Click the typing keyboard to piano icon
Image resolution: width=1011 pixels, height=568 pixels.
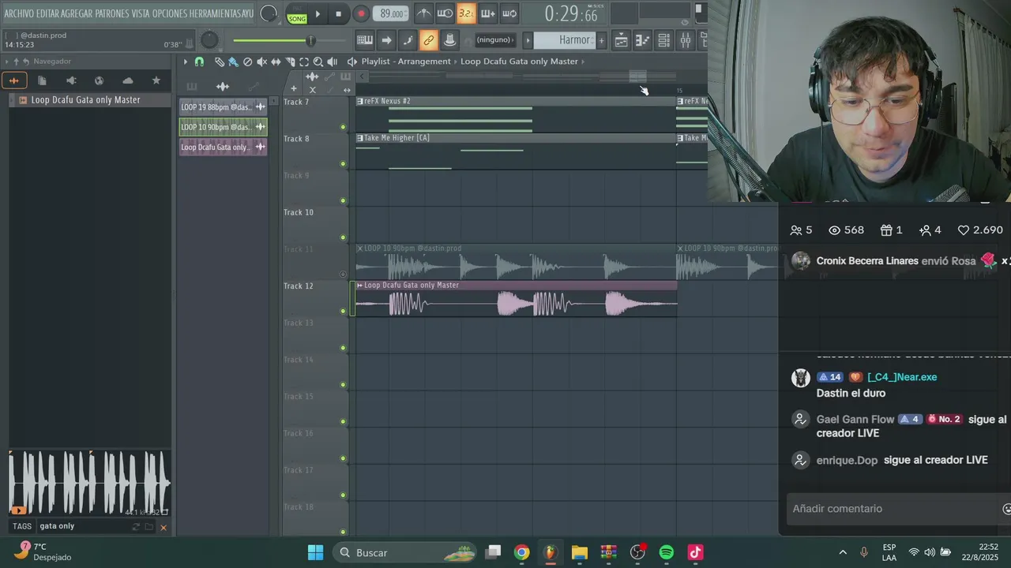coord(365,40)
